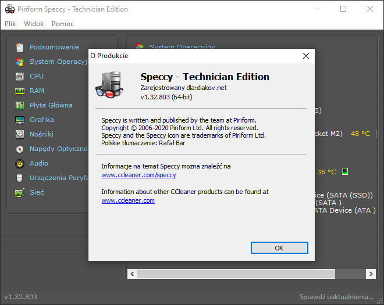Click the Copyright 2006-2020 Piriform line
This screenshot has height=305, width=384.
(180, 128)
